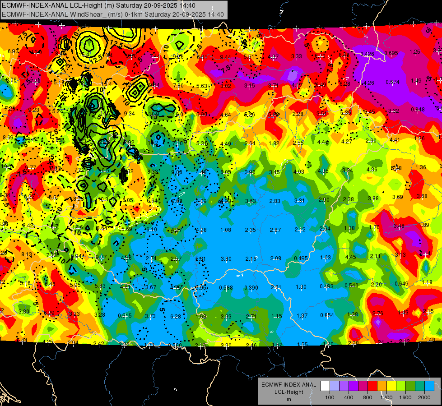
Task: Click the map value 6.97
Action: coord(13,51)
